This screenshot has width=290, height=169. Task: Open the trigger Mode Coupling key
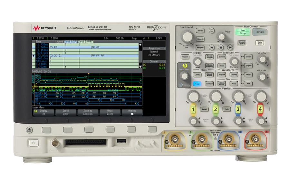pos(209,66)
